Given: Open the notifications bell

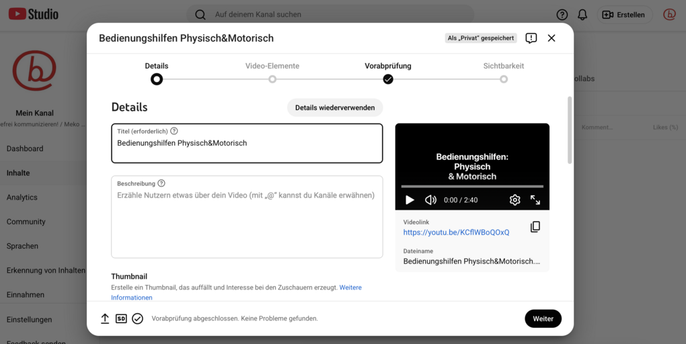Looking at the screenshot, I should coord(582,15).
